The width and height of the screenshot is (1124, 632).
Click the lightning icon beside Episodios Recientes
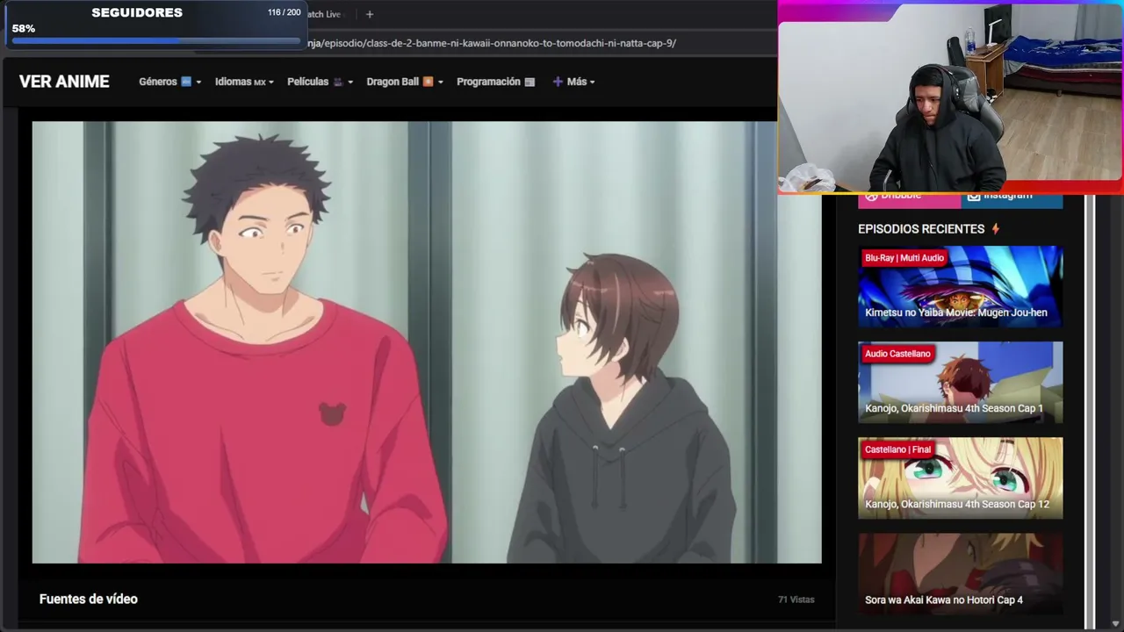tap(996, 229)
